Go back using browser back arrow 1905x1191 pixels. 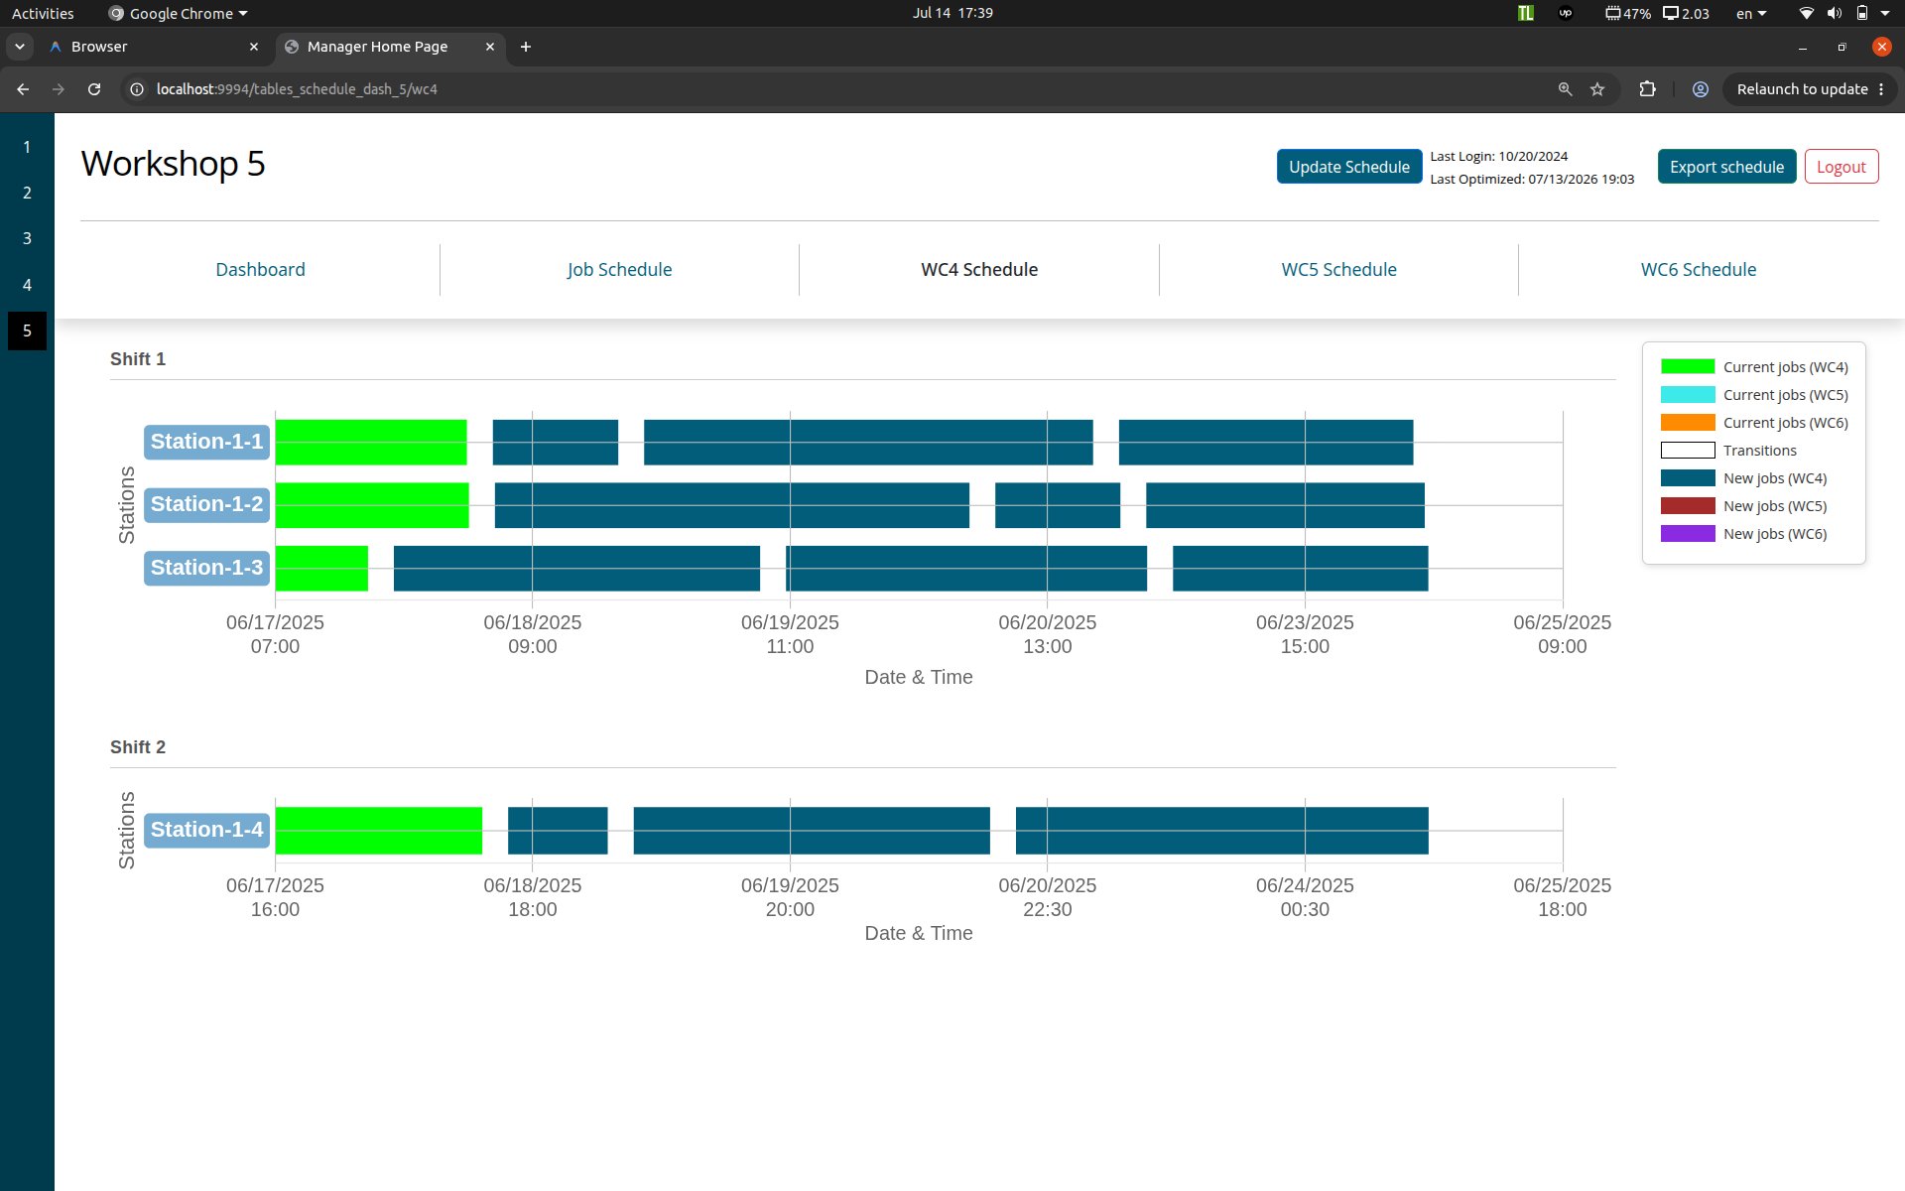pyautogui.click(x=23, y=89)
